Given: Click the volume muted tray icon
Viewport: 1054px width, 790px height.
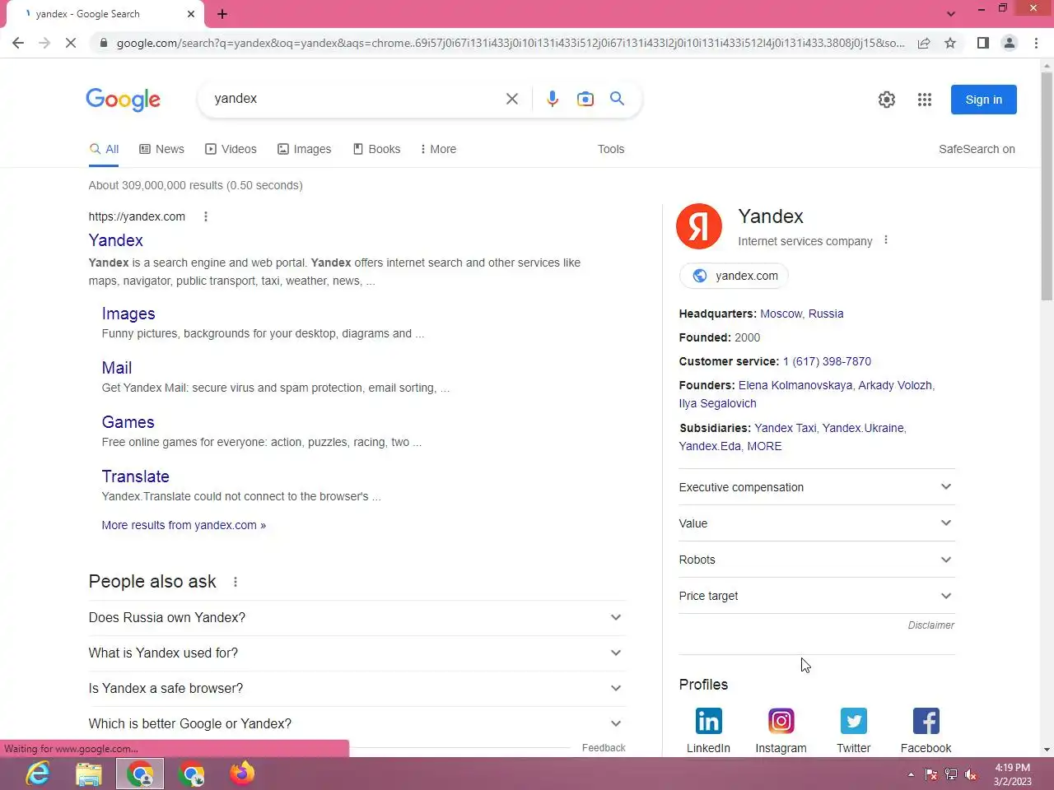Looking at the screenshot, I should click(971, 774).
